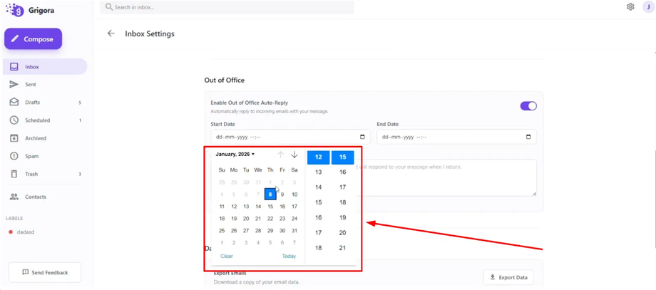The height and width of the screenshot is (290, 656).
Task: Go back using the left arrow
Action: [111, 33]
